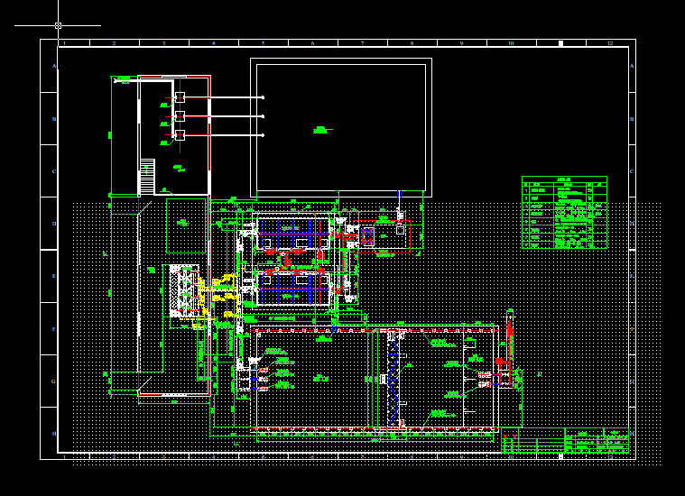Screen dimensions: 685x496
Task: Click row A label on left border
Action: (x=54, y=66)
